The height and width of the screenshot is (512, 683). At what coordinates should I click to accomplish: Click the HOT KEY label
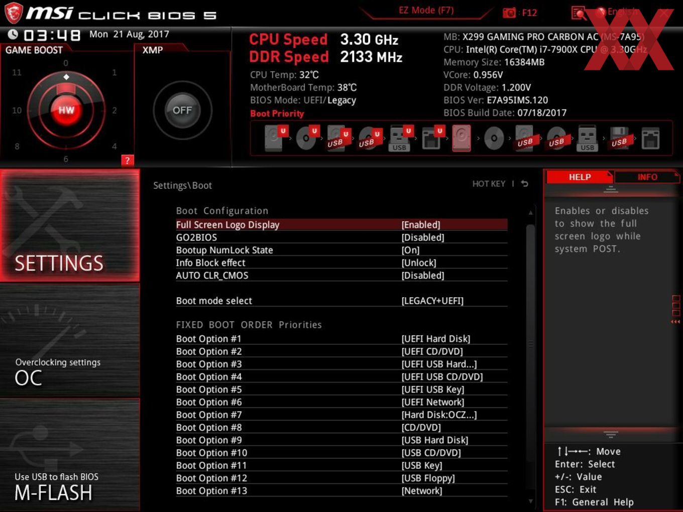point(489,184)
